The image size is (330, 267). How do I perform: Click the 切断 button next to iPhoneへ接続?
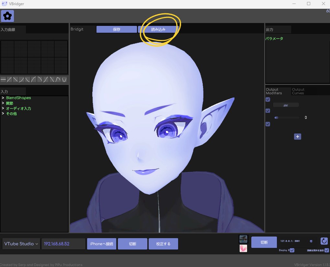132,244
